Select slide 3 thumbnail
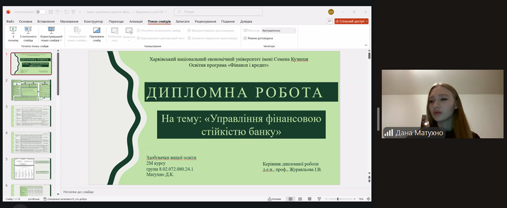This screenshot has height=208, width=507. click(31, 116)
